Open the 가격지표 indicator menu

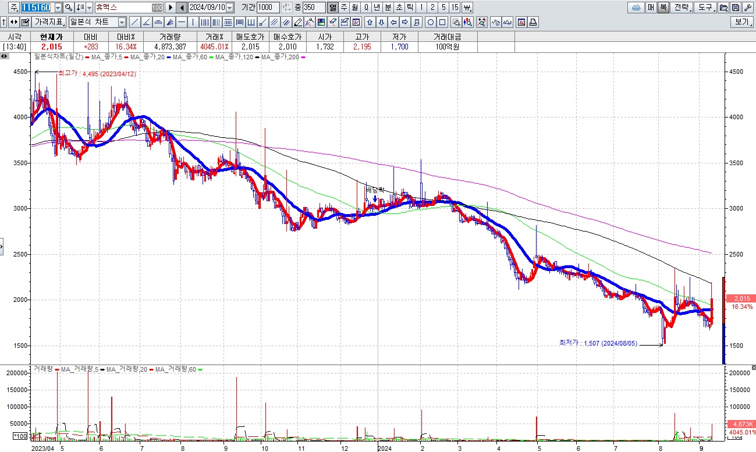point(49,22)
